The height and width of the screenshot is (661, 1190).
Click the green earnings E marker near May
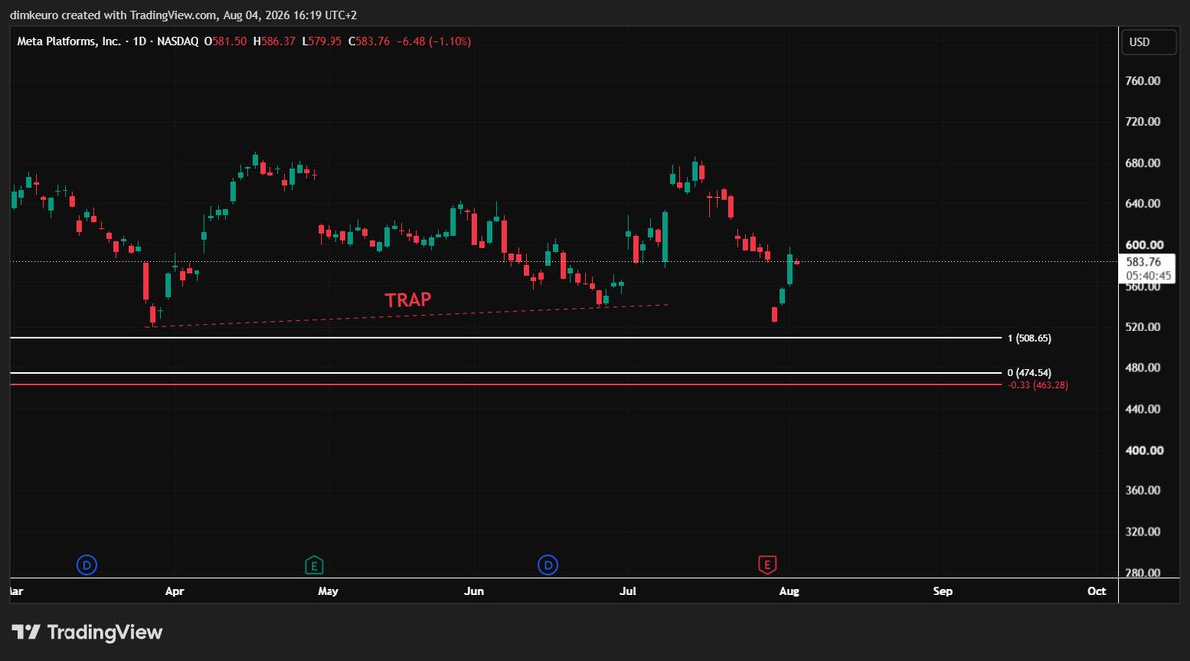(x=314, y=566)
